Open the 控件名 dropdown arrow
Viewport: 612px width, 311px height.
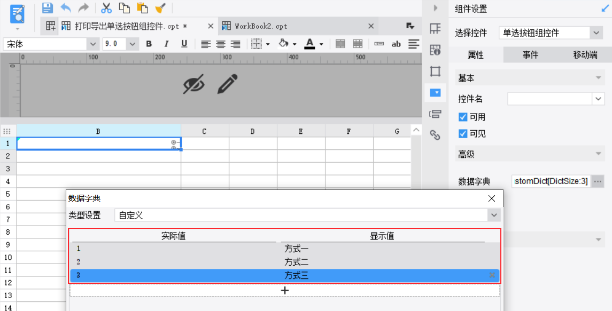tap(598, 99)
